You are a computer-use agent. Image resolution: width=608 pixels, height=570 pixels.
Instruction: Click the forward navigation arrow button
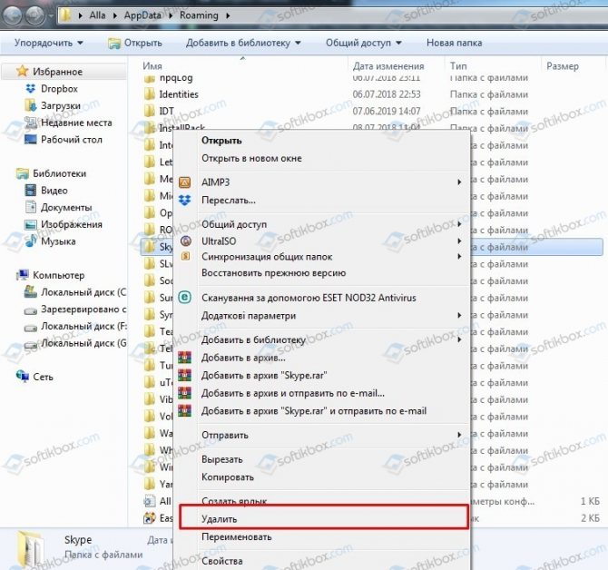pos(35,15)
